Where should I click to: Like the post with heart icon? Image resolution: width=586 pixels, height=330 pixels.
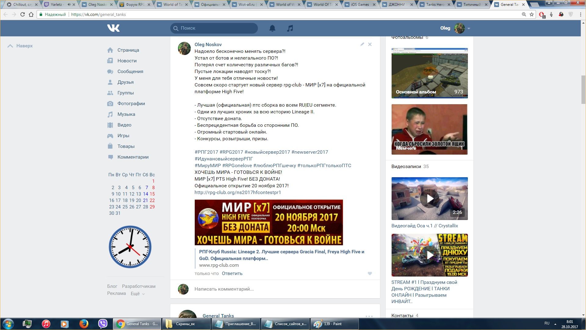(370, 273)
